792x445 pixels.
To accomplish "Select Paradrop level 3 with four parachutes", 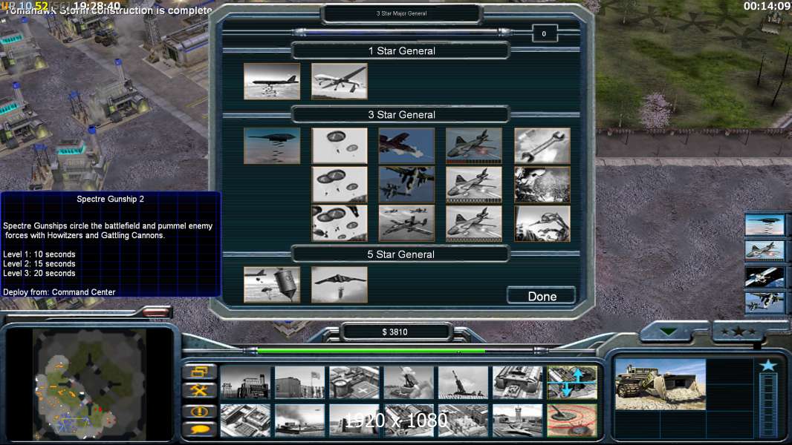I will pyautogui.click(x=340, y=222).
